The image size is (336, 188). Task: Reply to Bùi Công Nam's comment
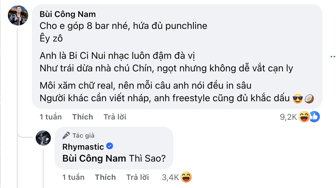coord(115,117)
